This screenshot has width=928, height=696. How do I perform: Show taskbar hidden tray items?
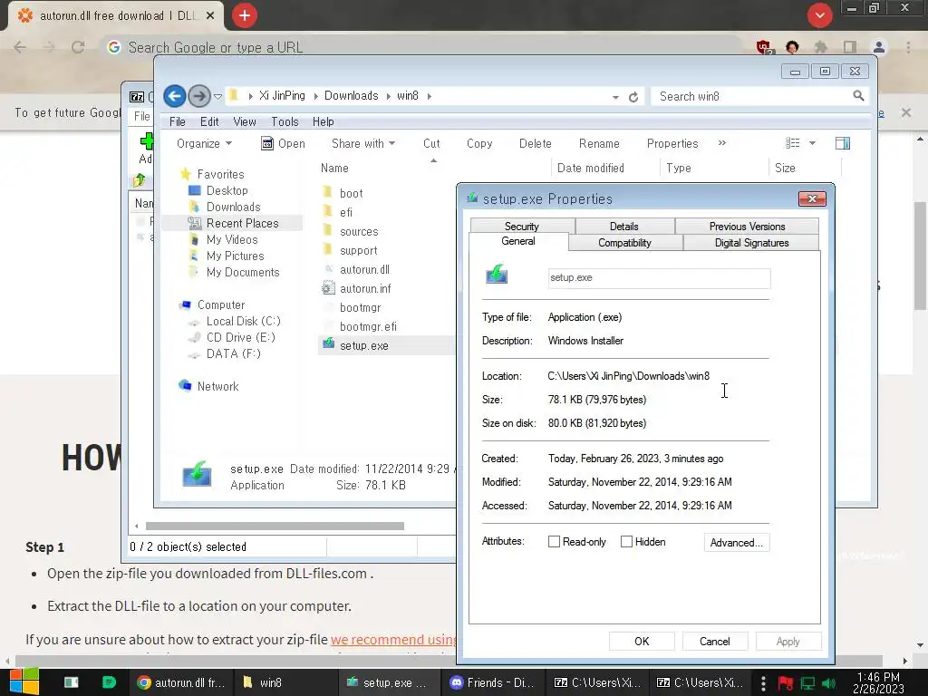pos(763,683)
